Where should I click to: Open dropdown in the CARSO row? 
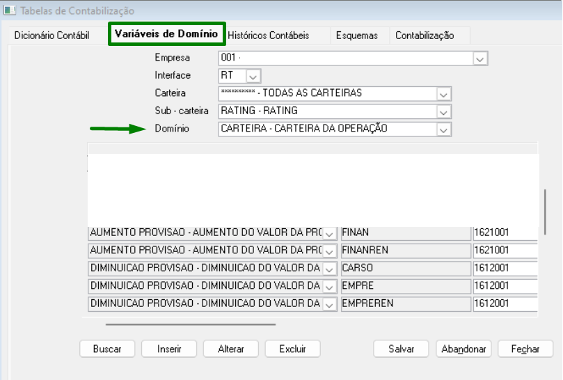(x=329, y=269)
